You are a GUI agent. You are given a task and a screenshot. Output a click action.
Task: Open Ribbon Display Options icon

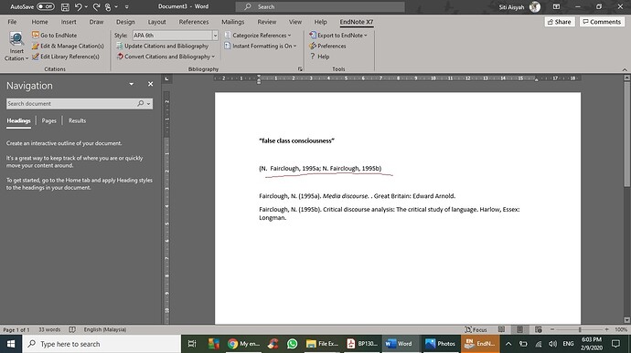point(557,6)
